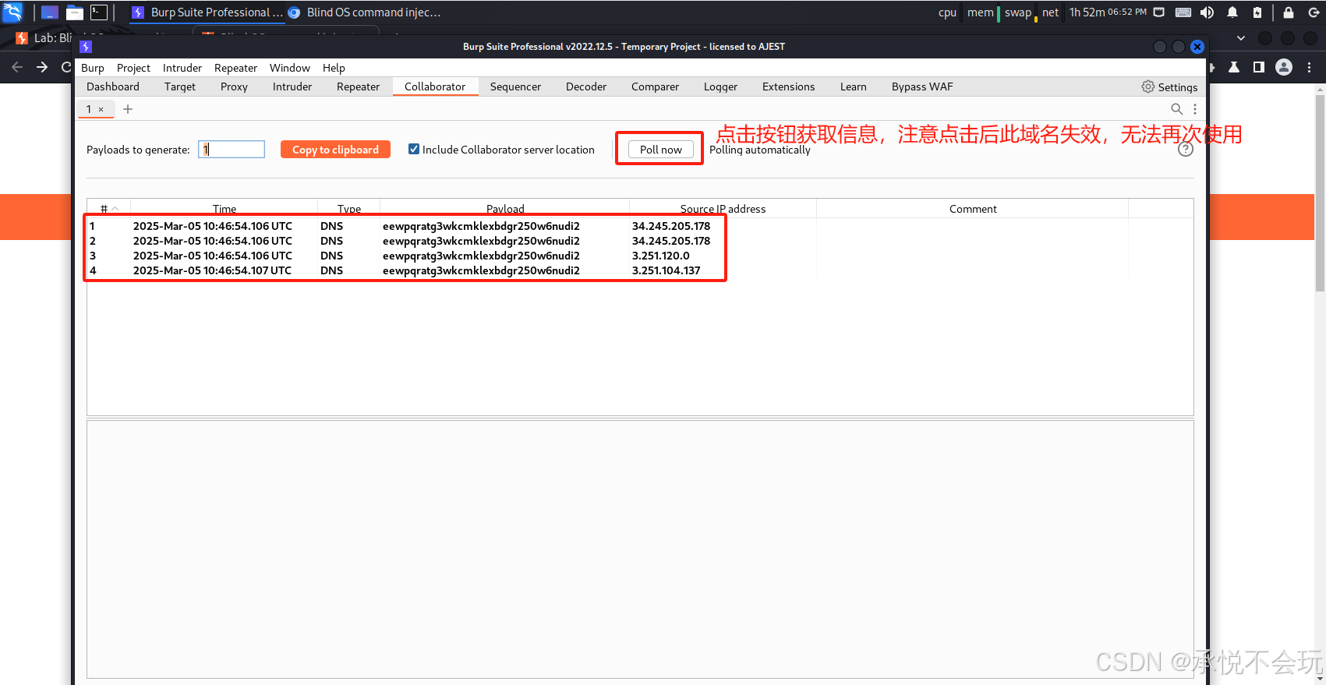Click the Collaborator search magnifier icon
Viewport: 1326px width, 685px height.
coord(1177,109)
